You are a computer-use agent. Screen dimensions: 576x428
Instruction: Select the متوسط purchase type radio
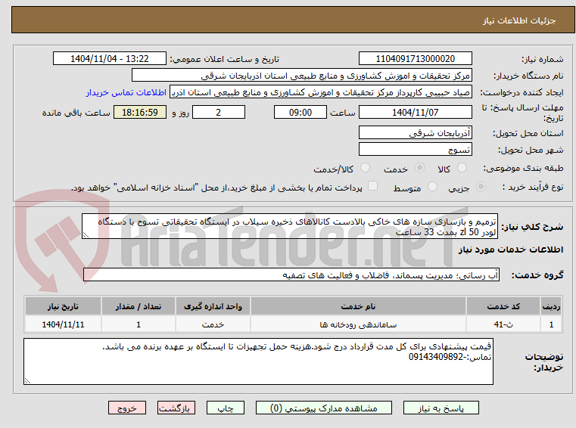tap(432, 187)
